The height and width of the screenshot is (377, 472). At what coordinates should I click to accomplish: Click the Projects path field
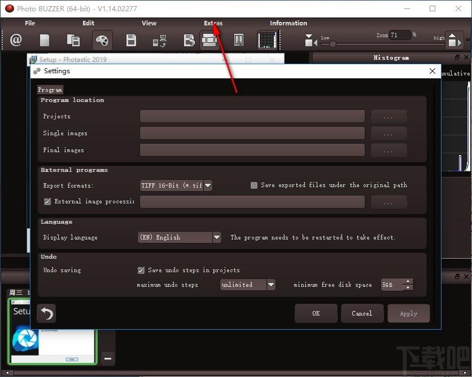pyautogui.click(x=252, y=116)
